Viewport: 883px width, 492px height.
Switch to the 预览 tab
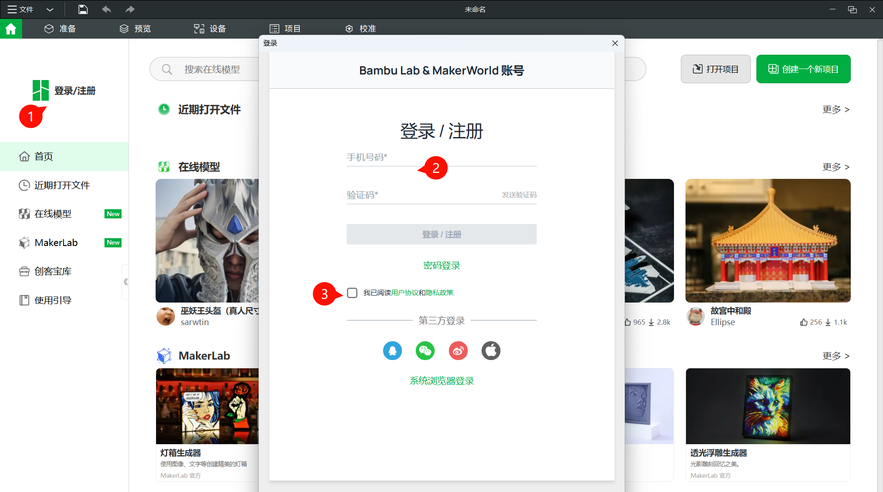click(135, 29)
